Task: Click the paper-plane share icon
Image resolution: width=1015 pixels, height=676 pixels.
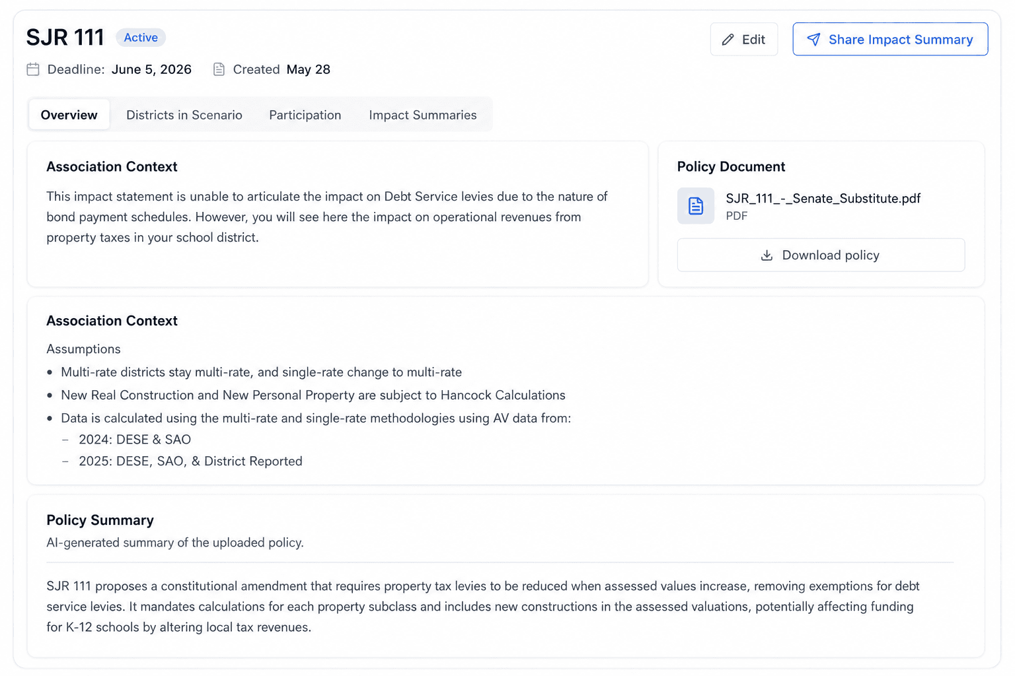Action: 813,40
